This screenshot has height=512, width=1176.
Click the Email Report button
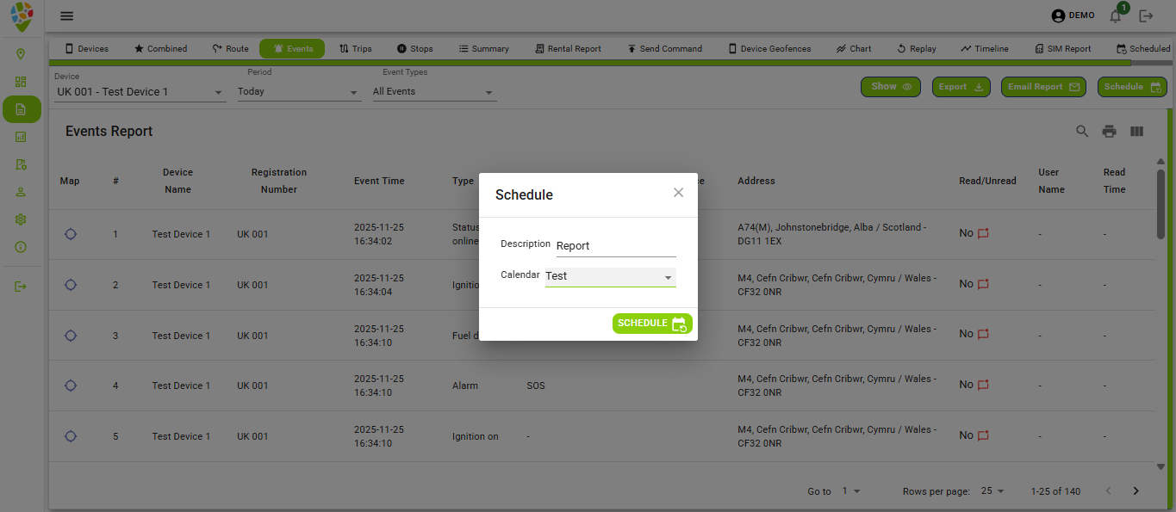click(1043, 86)
